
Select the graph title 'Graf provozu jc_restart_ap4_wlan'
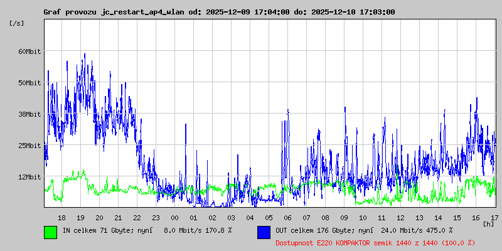tap(114, 12)
